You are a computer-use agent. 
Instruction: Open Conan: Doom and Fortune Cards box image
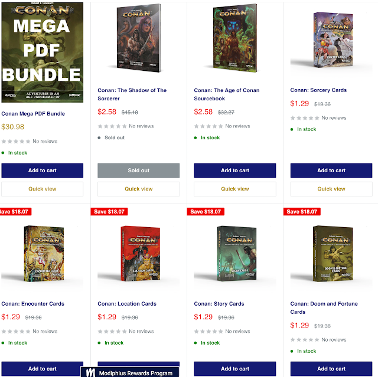point(333,254)
